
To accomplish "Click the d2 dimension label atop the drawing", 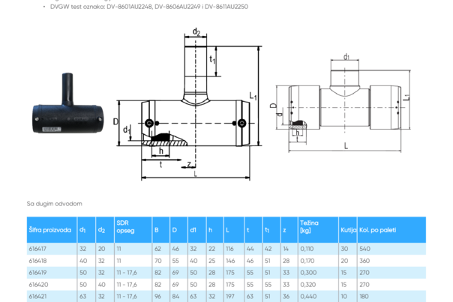I will pyautogui.click(x=196, y=31).
